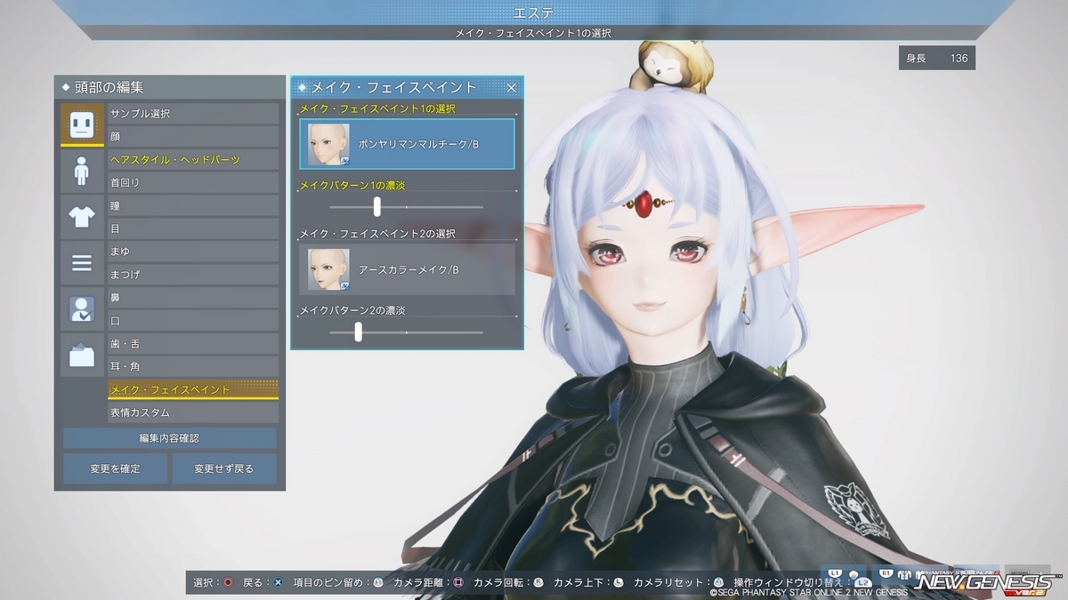Click メイク・フェイスペイント1の選択 subtitle bar
This screenshot has width=1068, height=600.
click(534, 33)
